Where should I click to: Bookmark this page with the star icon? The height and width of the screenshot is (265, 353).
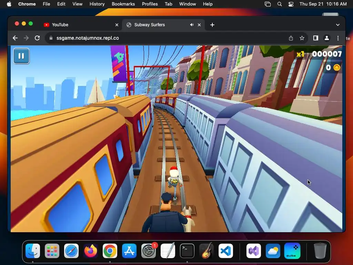point(302,38)
